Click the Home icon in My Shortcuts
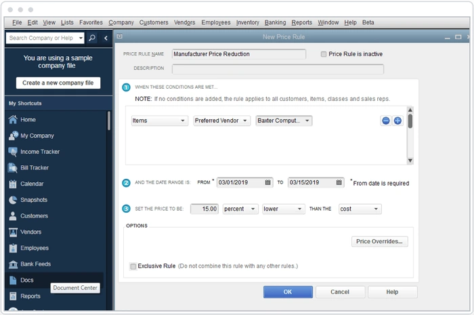 tap(13, 119)
